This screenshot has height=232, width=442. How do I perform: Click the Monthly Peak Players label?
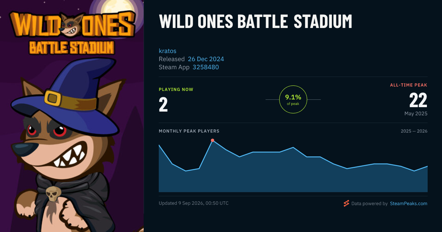coord(189,131)
